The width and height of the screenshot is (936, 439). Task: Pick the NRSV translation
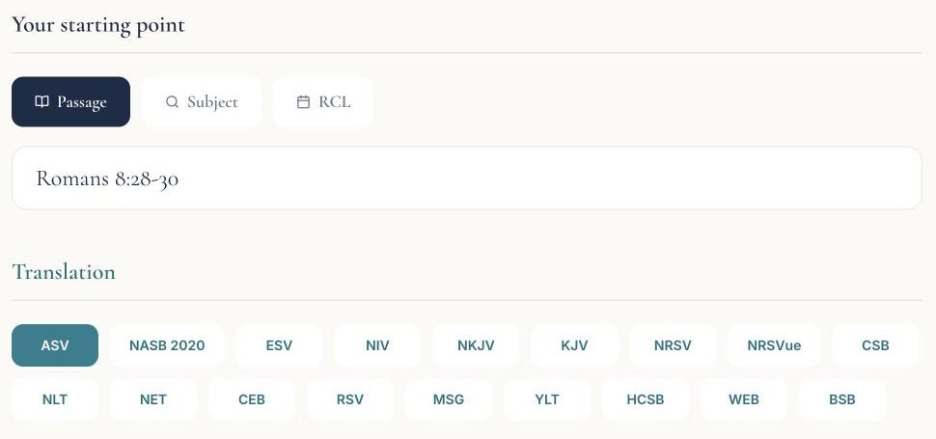673,345
